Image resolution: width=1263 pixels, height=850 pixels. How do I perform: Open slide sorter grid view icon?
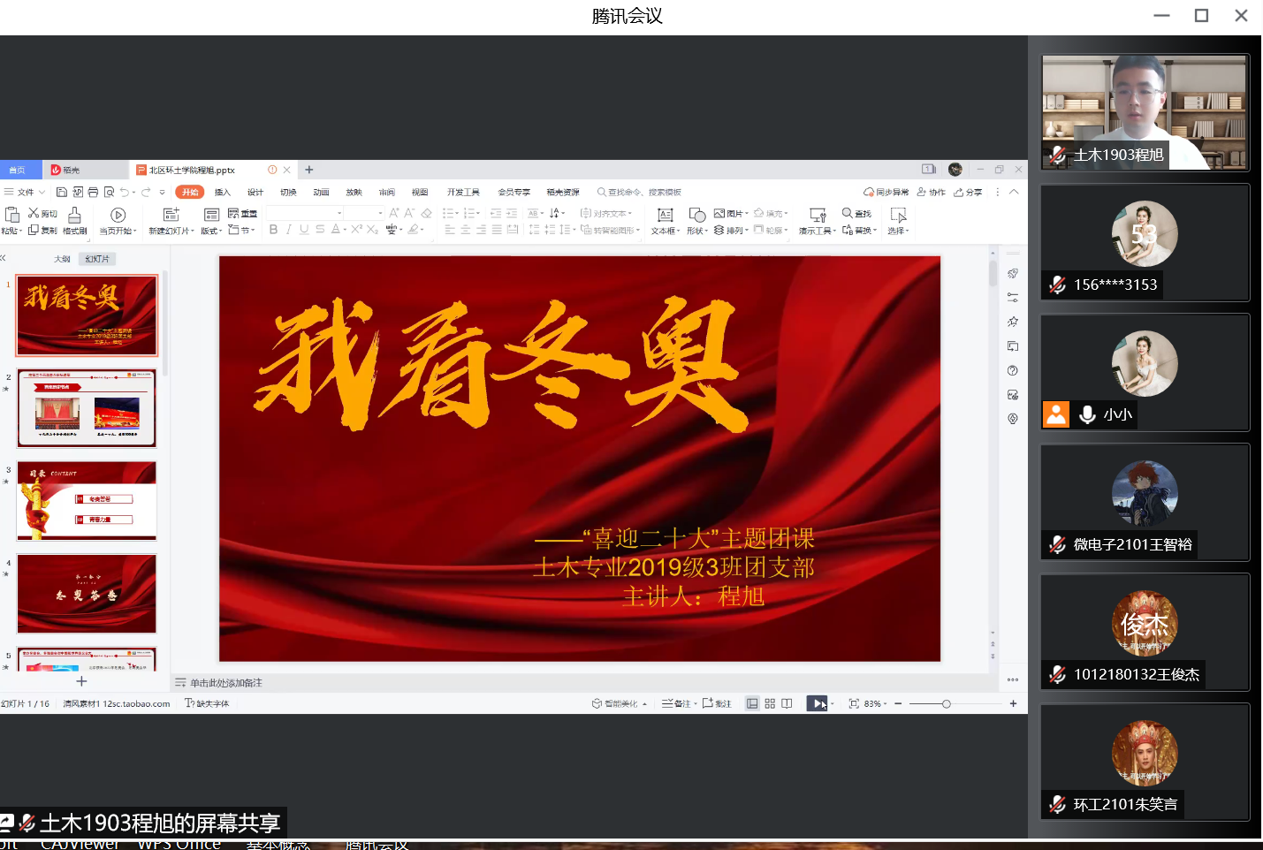pos(770,703)
